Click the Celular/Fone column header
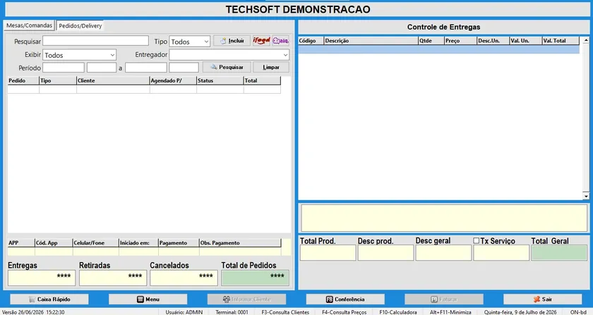The image size is (593, 315). pos(96,243)
